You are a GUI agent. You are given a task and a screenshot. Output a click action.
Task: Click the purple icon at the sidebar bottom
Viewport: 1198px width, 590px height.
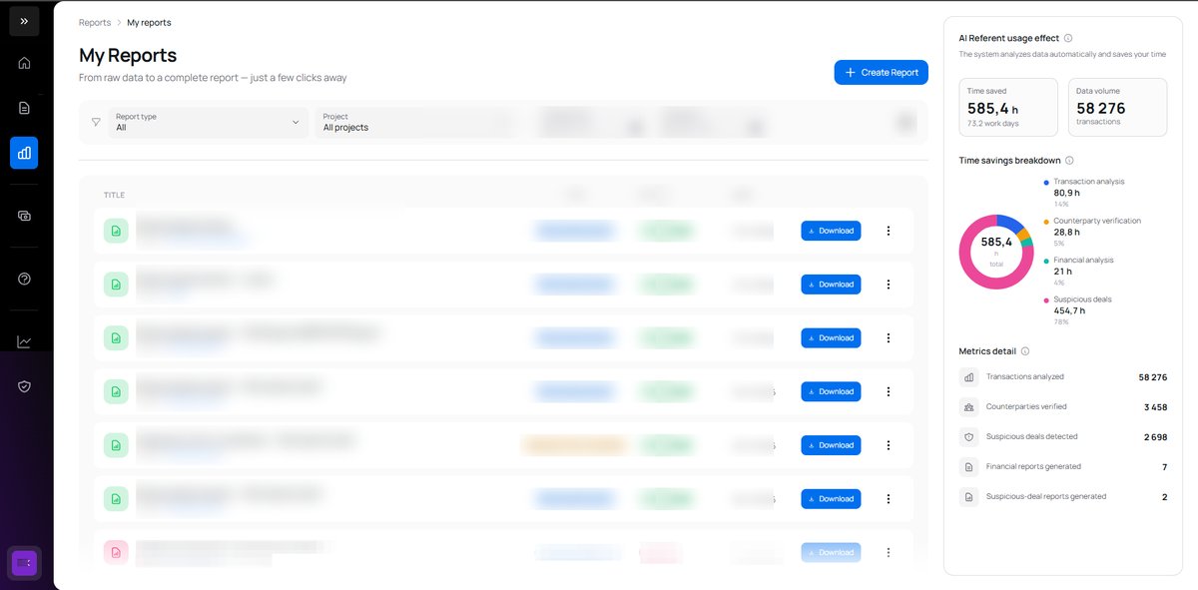[24, 563]
